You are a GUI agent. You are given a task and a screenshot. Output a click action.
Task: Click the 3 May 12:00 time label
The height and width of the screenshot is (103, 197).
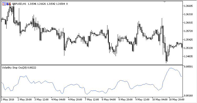coord(42,100)
